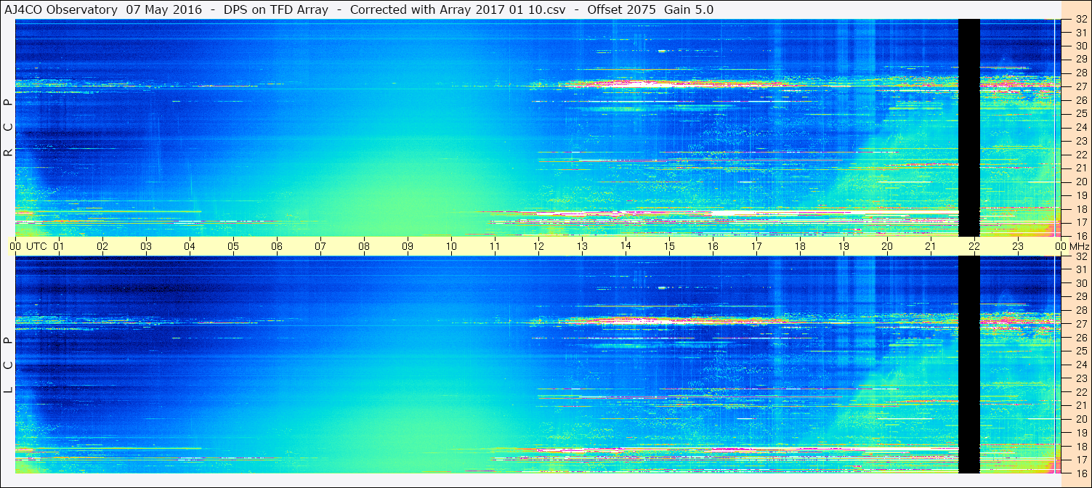Click the 06 UTC hour marker
This screenshot has height=488, width=1092.
point(277,246)
